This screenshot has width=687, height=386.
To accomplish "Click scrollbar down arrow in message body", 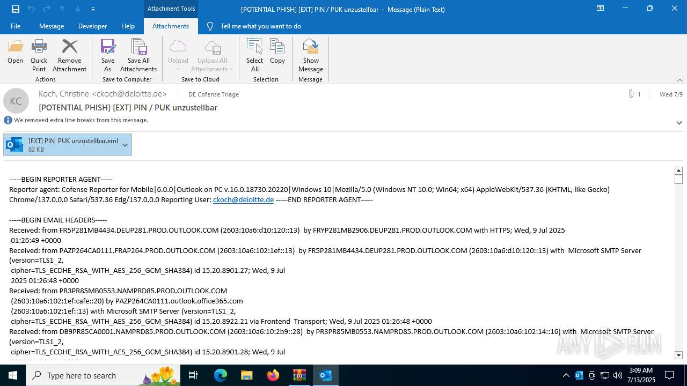I will [x=678, y=355].
